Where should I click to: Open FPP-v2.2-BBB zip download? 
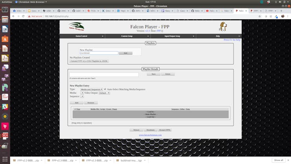[26, 160]
